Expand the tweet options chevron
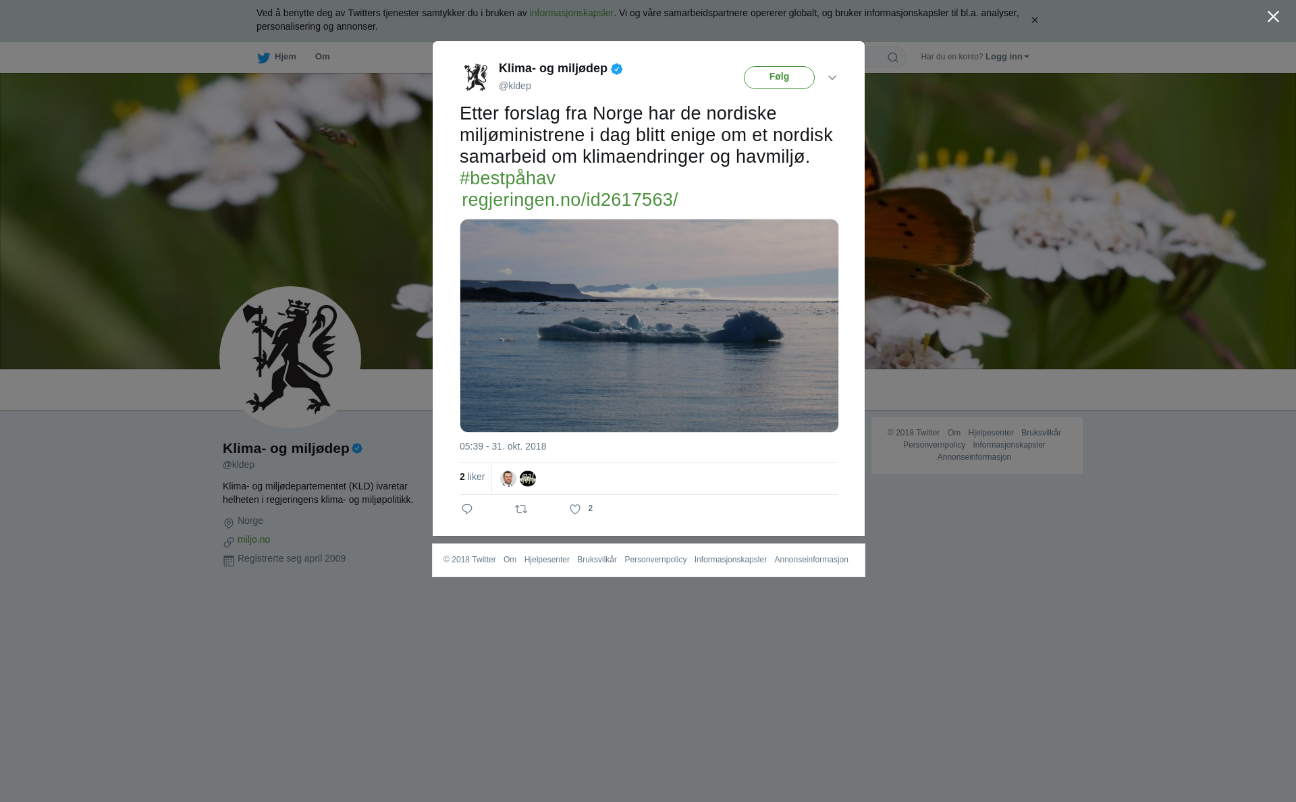 (832, 78)
